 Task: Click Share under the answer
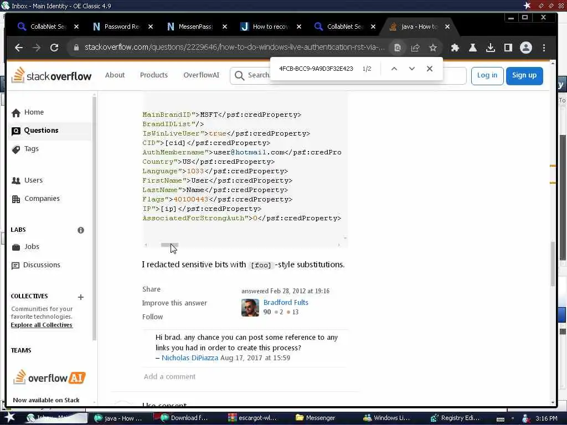(x=151, y=289)
